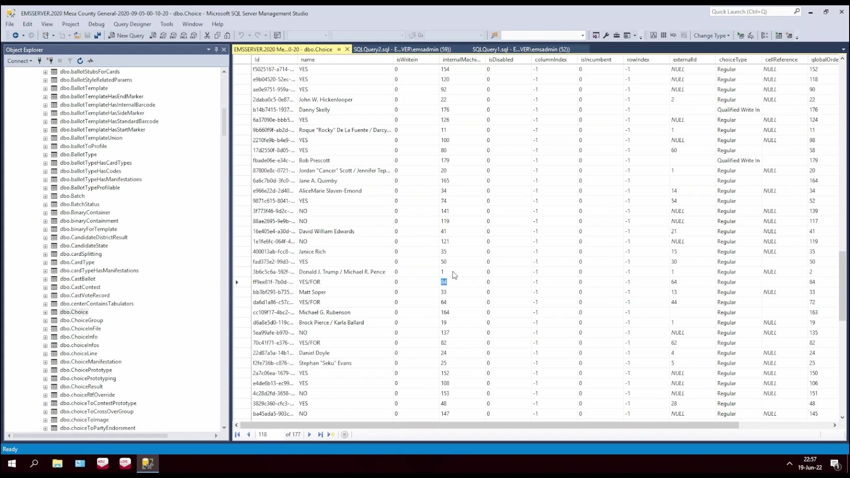Click the Copy icon
The image size is (850, 478).
point(217,35)
